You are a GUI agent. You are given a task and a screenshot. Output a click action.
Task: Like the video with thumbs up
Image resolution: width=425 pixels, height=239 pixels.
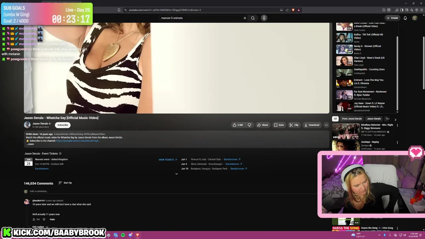tap(238, 125)
